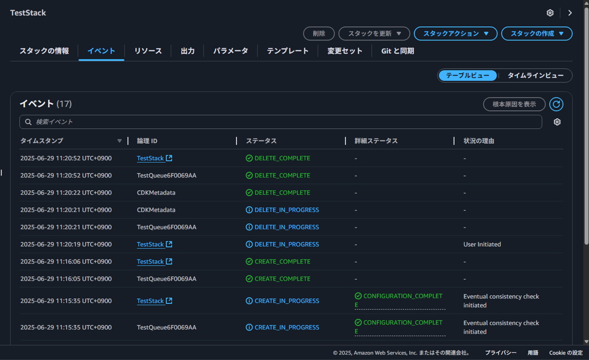Click 'Eventual consistency check initiated' in TestQueue6F0069AA row
The image size is (589, 360).
[x=501, y=327]
